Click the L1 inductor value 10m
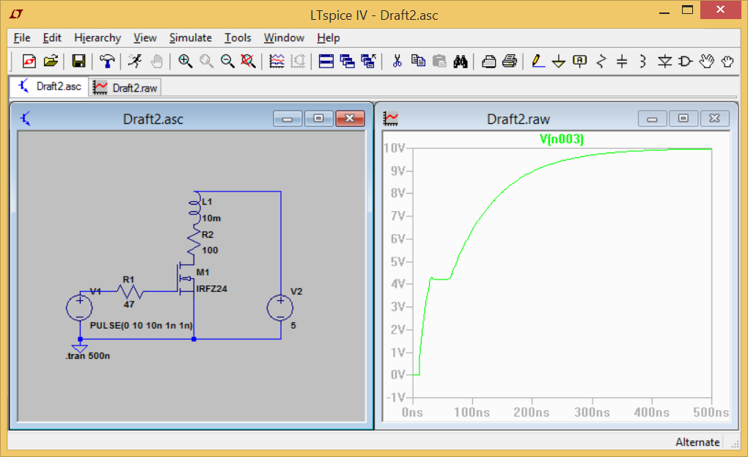 pyautogui.click(x=211, y=219)
